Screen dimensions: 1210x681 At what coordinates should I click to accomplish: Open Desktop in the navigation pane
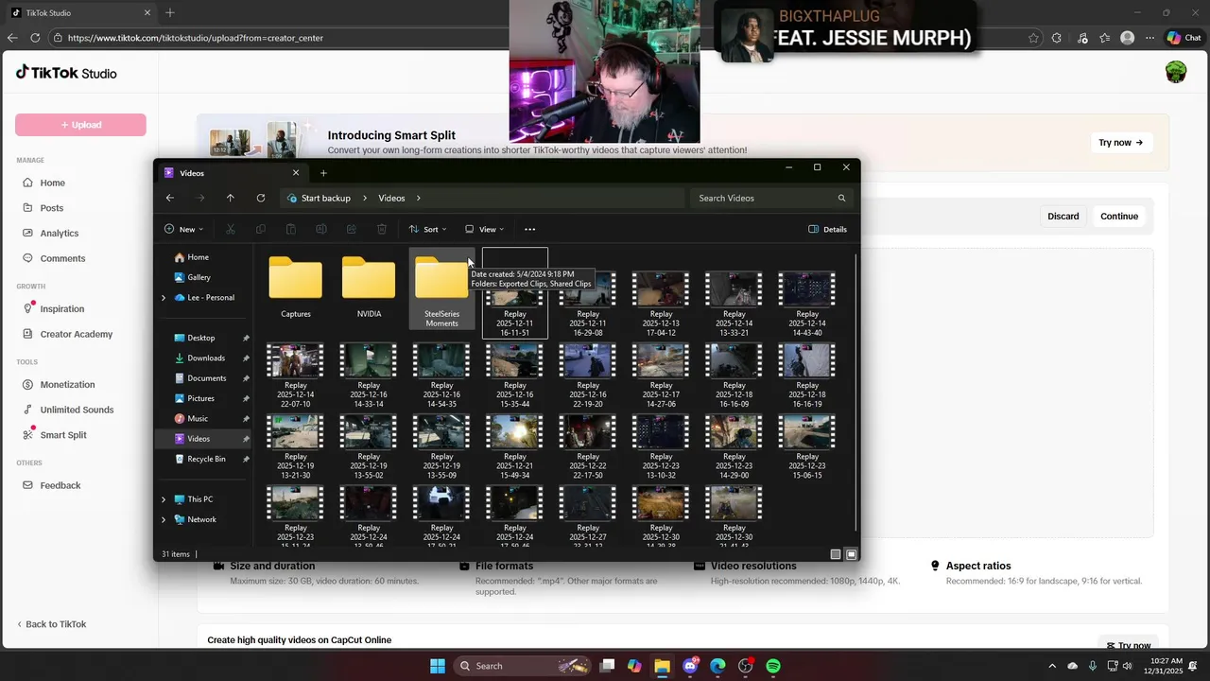(201, 338)
